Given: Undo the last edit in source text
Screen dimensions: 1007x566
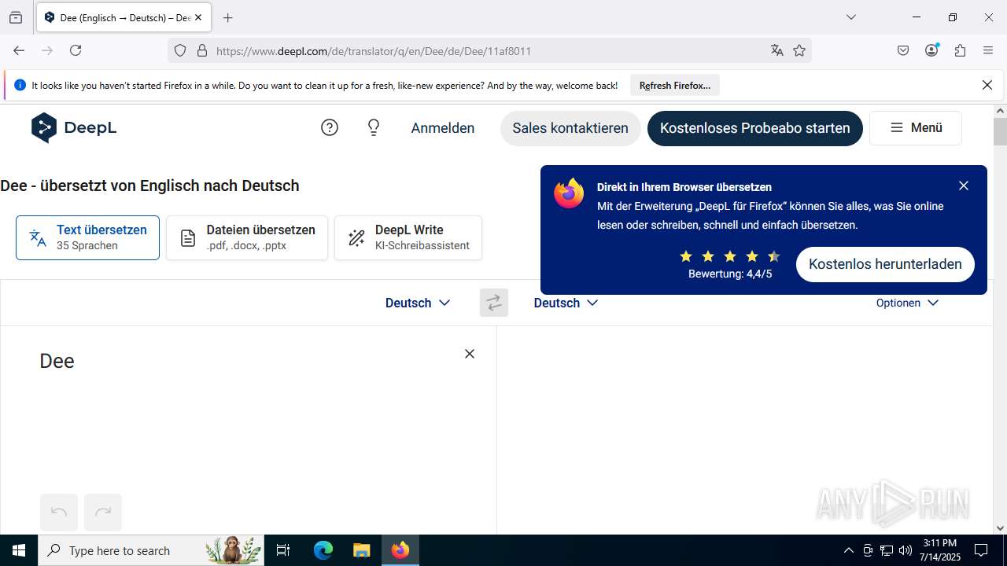Looking at the screenshot, I should coord(59,513).
